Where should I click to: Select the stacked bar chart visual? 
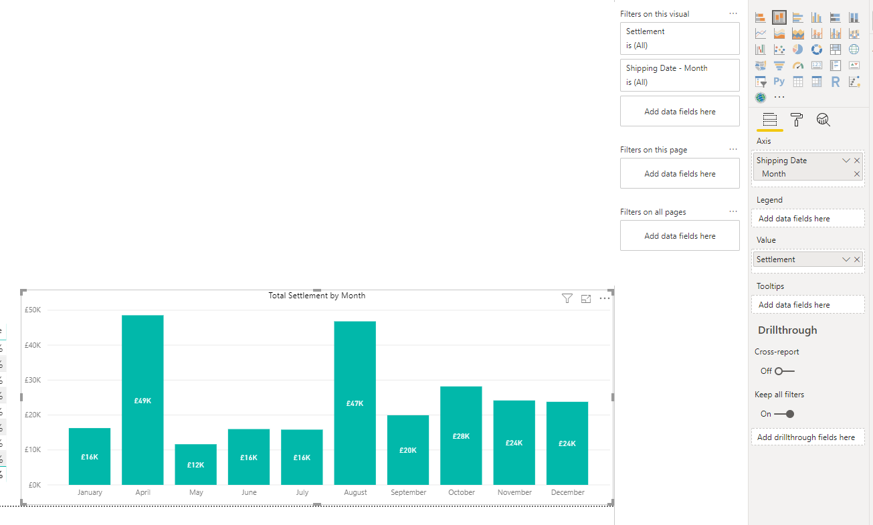(761, 17)
